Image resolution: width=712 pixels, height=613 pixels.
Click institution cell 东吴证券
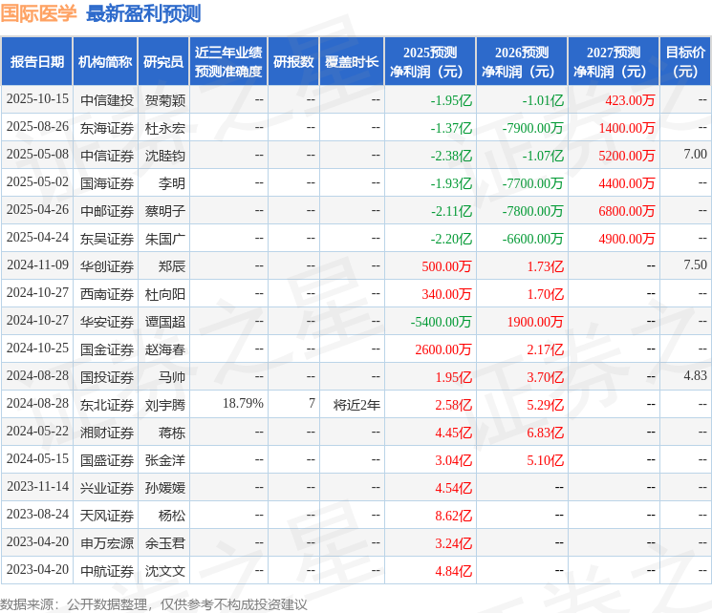tap(107, 239)
